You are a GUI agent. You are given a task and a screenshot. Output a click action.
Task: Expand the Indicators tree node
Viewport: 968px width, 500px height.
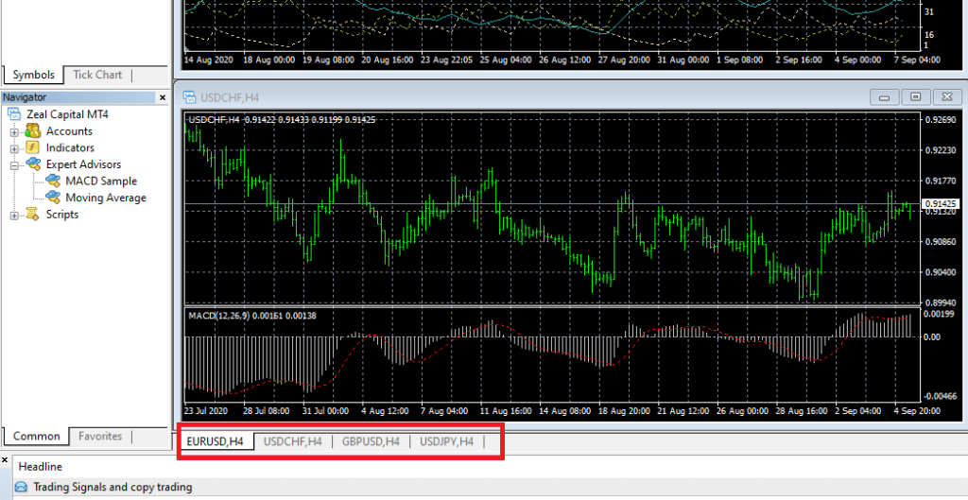click(14, 148)
